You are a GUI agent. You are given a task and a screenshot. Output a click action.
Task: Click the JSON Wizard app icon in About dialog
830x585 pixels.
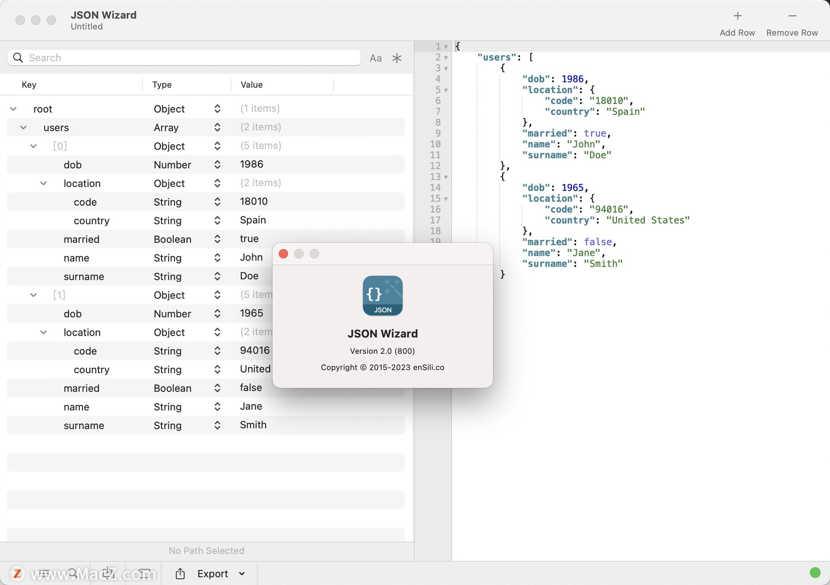tap(383, 296)
